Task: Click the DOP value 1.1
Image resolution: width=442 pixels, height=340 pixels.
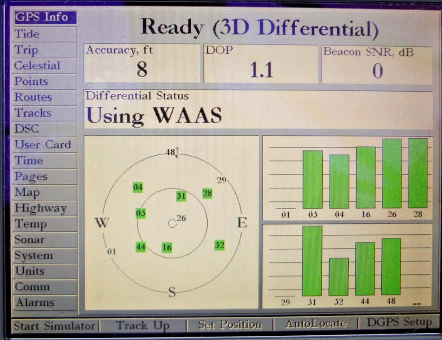Action: click(x=262, y=70)
